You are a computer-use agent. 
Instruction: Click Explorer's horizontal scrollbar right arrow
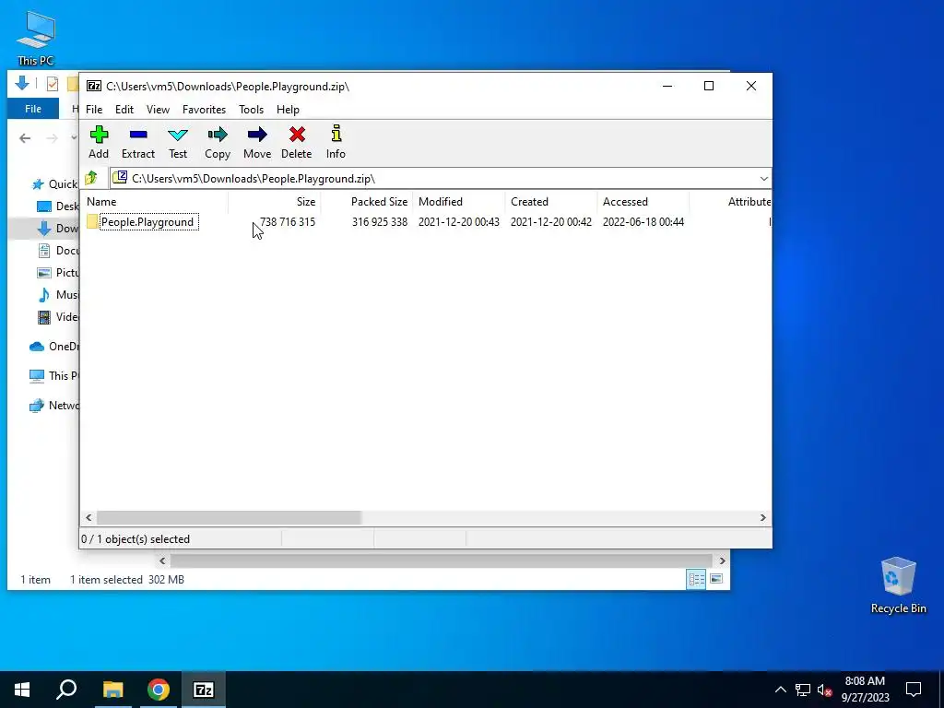(722, 560)
